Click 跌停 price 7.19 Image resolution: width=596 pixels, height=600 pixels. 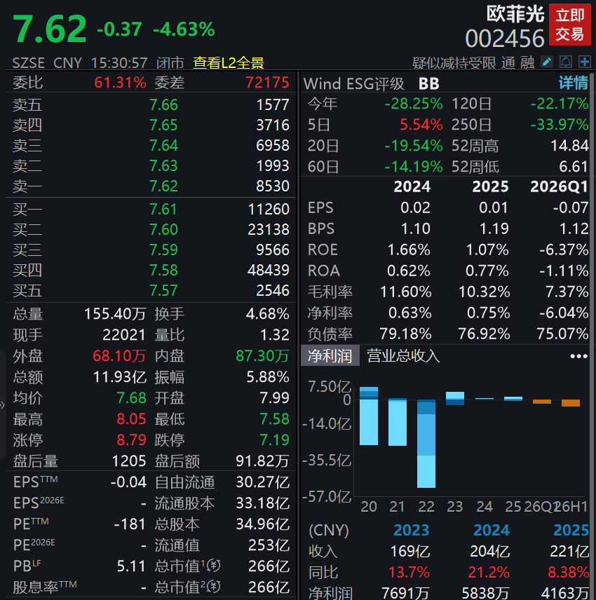click(274, 440)
